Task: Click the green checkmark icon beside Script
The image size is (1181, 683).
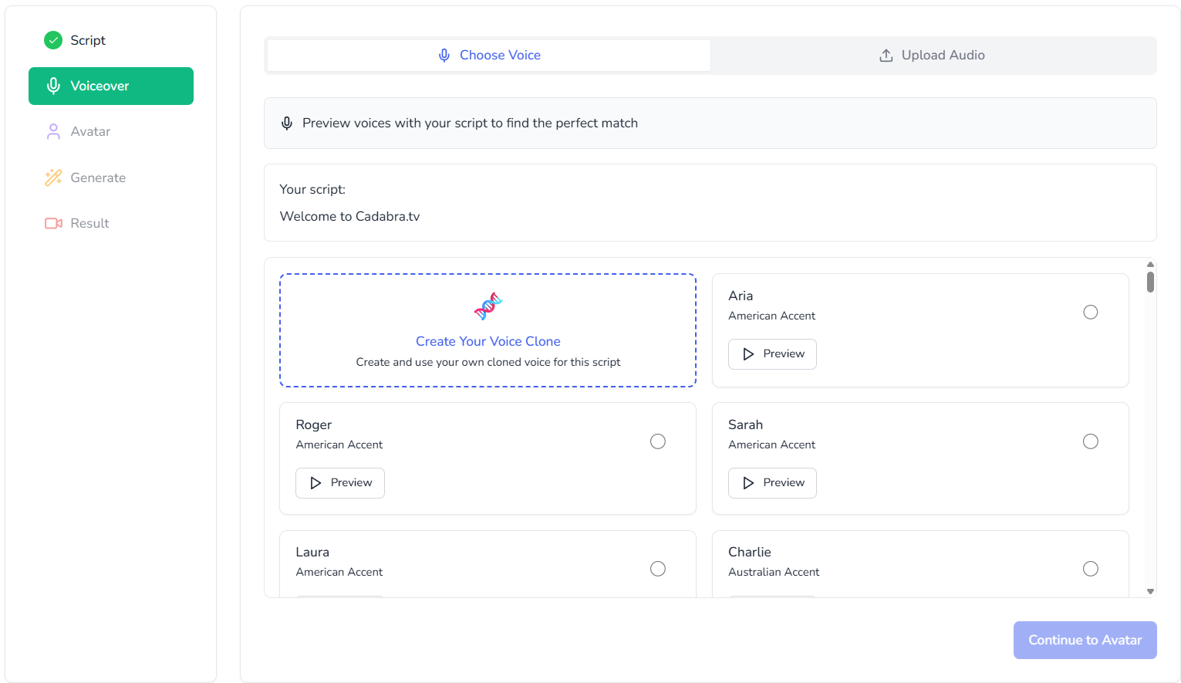Action: coord(53,40)
